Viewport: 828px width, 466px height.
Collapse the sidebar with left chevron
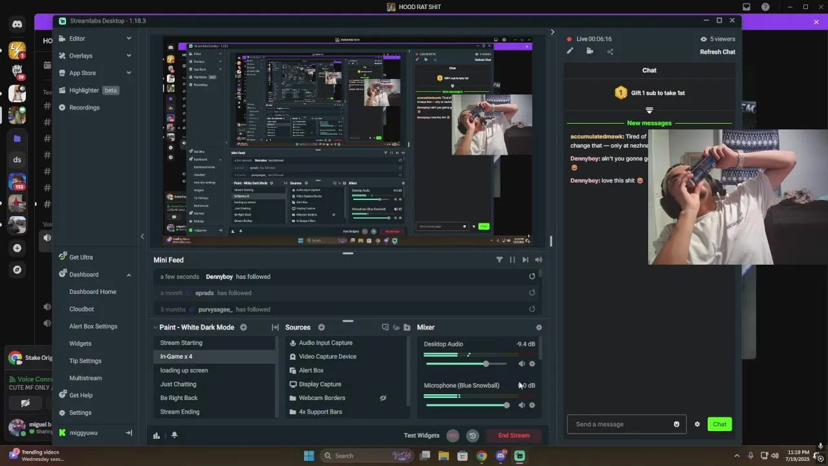tap(142, 236)
